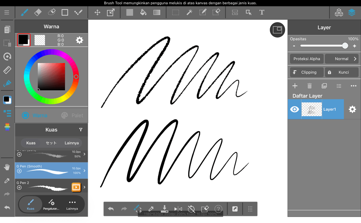
Task: Select the sidebar eyedropper tool
Action: [7, 181]
